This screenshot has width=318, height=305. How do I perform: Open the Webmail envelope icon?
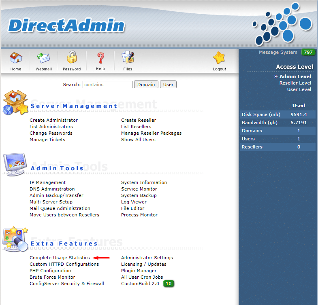point(44,58)
